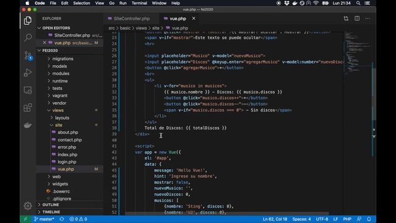Viewport: 396px width, 223px height.
Task: Open the Apple menu
Action: pos(27,3)
